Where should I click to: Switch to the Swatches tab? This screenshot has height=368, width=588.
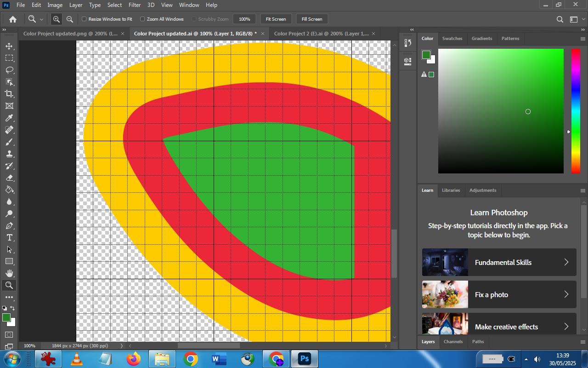pyautogui.click(x=452, y=39)
